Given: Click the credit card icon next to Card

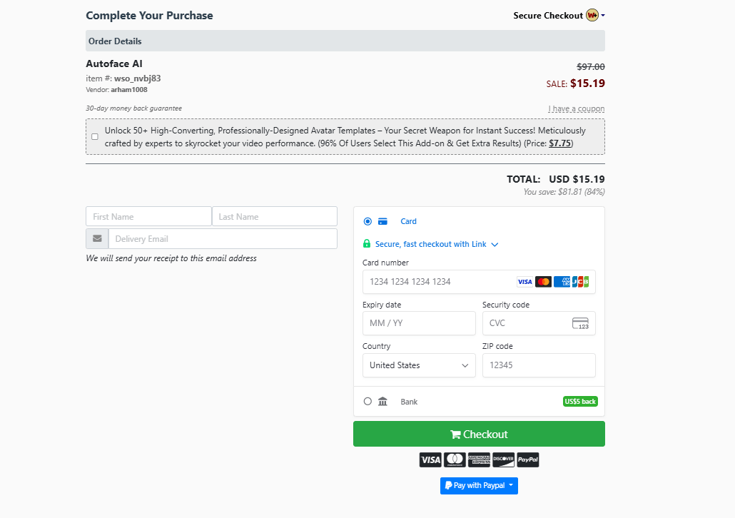Looking at the screenshot, I should [382, 221].
